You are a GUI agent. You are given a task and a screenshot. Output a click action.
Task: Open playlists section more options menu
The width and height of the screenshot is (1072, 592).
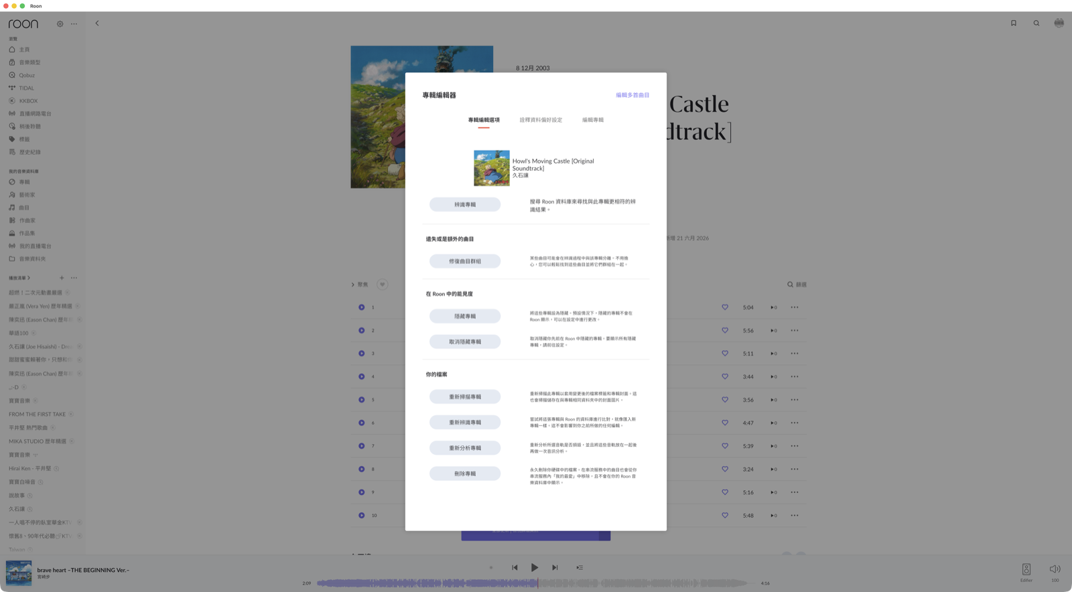point(74,278)
